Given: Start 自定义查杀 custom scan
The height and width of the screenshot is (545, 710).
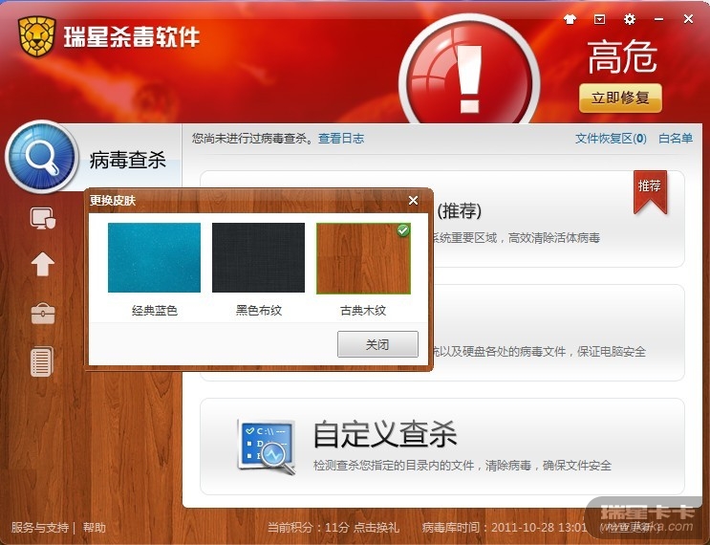Looking at the screenshot, I should tap(441, 447).
